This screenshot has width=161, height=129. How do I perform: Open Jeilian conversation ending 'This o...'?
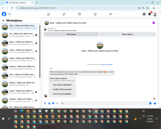coord(19,51)
